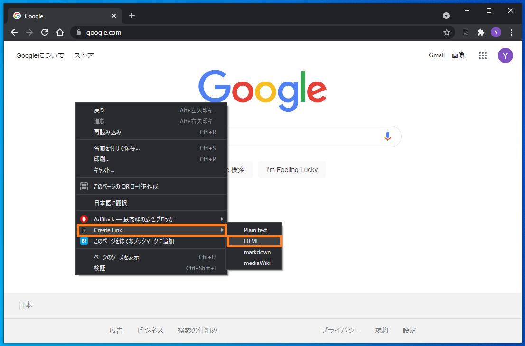Click inside the Google search box

coord(308,137)
